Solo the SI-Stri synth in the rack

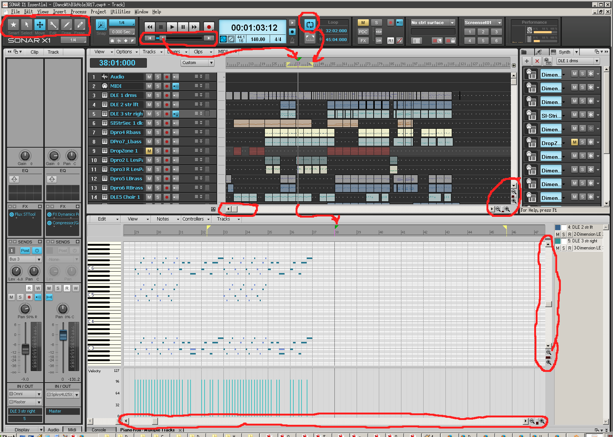tap(582, 115)
